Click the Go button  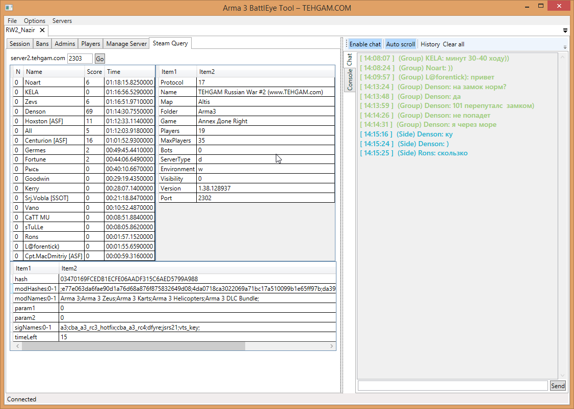click(99, 59)
